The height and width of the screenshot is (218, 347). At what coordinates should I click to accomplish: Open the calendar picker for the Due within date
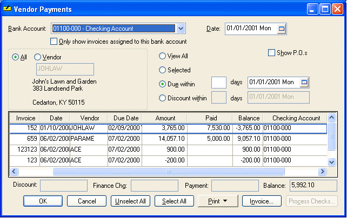(304, 83)
